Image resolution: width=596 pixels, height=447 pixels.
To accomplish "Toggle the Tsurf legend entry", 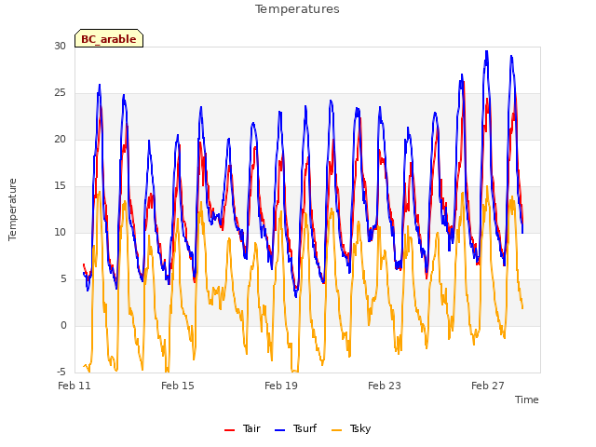I will (295, 428).
